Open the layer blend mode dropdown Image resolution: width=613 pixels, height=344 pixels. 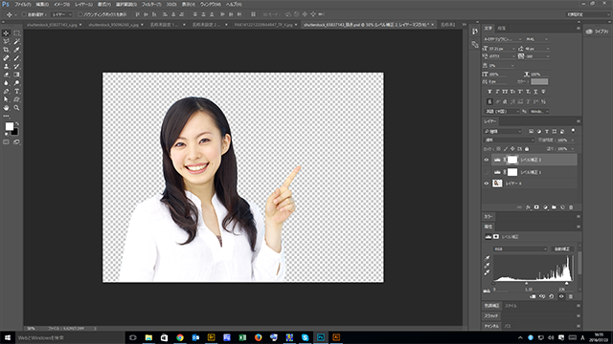[509, 140]
